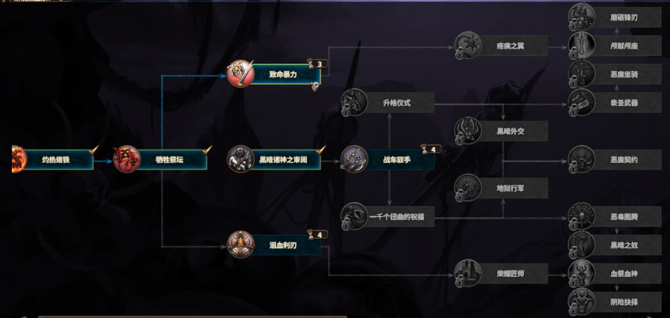
Task: Click the locked 荣耀匠师 building icon
Action: (x=467, y=273)
